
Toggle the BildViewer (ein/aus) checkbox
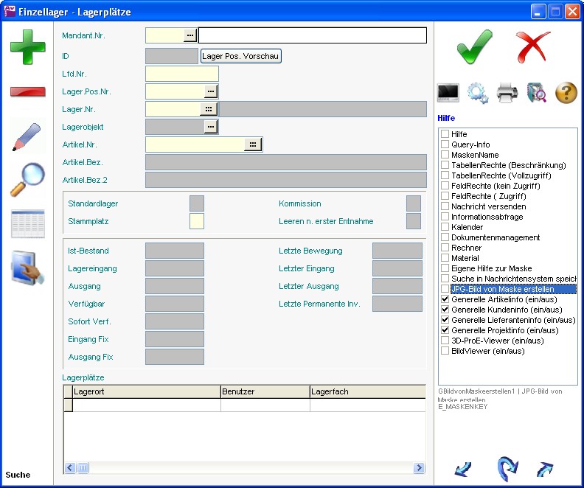pyautogui.click(x=445, y=351)
